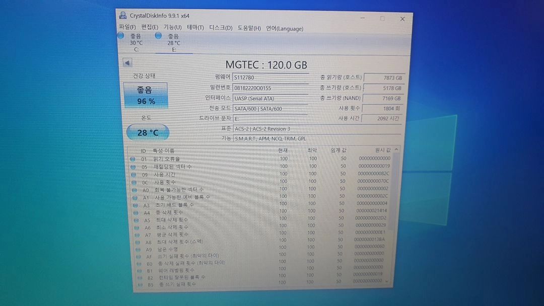The height and width of the screenshot is (306, 544).
Task: Click total NAND writes value 7169 GB
Action: pos(383,99)
